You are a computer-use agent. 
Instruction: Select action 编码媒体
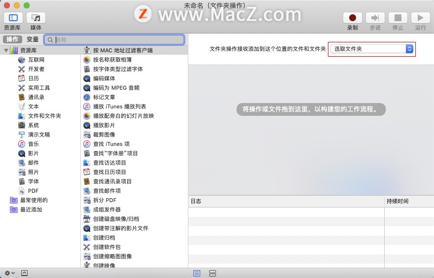click(x=135, y=78)
